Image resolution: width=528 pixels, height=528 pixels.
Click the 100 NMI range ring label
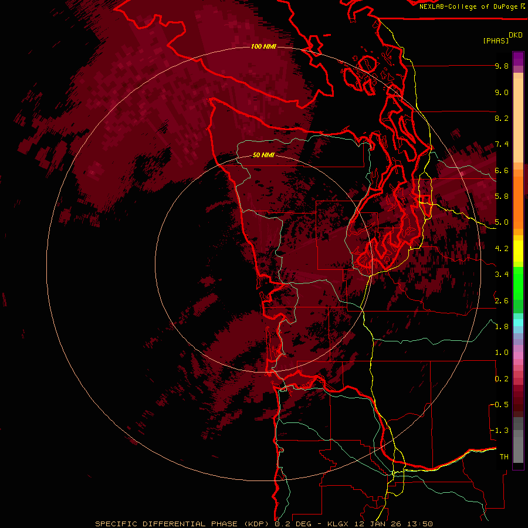tap(263, 46)
